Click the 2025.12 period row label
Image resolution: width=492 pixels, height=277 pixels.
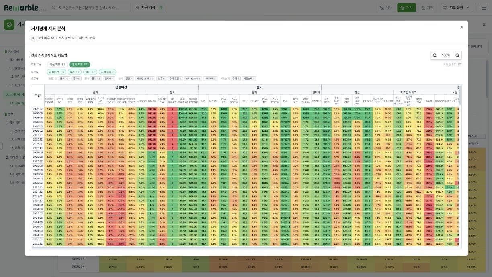coord(38,139)
